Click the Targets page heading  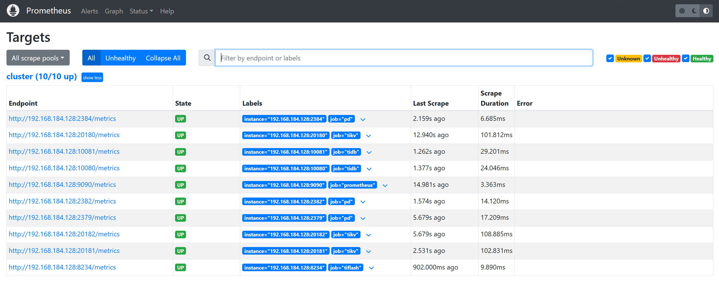28,37
